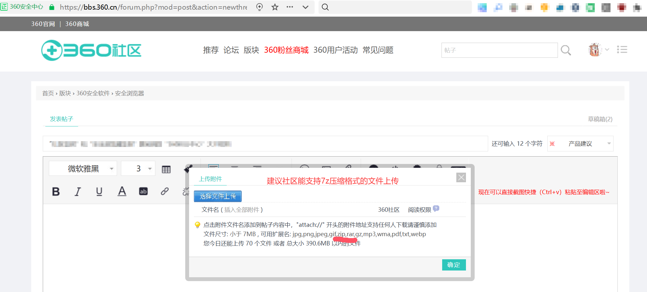Open the font color picker

pyautogui.click(x=122, y=191)
